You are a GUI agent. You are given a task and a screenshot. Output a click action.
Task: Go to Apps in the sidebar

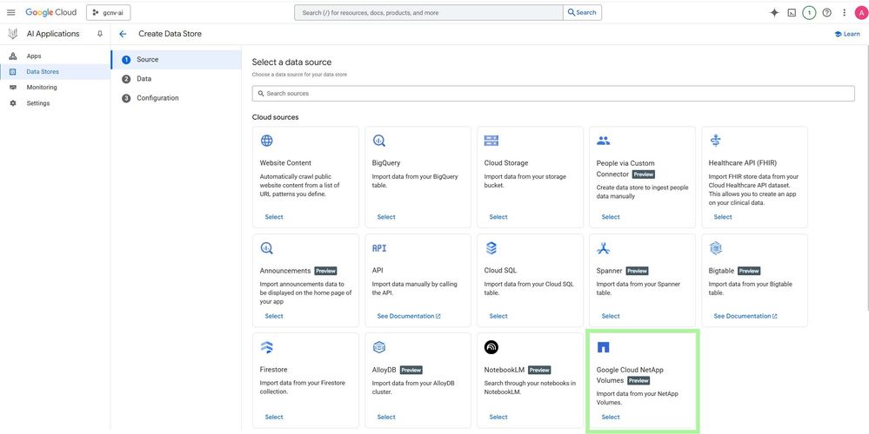(34, 56)
